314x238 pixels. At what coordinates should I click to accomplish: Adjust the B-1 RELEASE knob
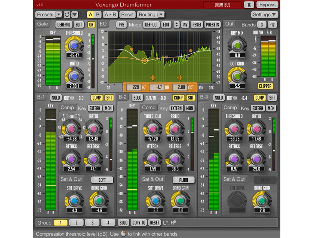[x=93, y=159]
